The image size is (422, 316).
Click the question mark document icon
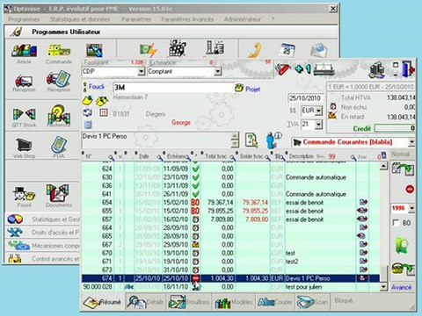tap(251, 140)
